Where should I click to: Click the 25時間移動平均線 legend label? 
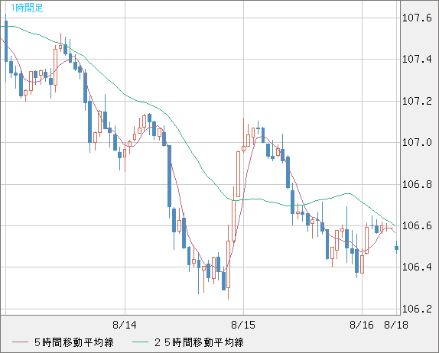point(199,342)
